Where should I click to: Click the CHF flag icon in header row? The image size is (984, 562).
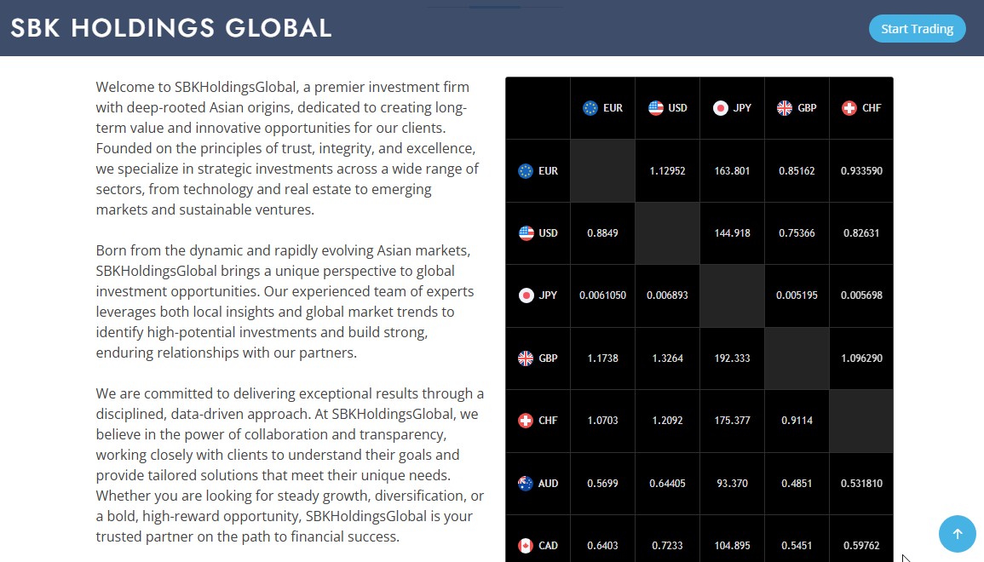tap(849, 108)
